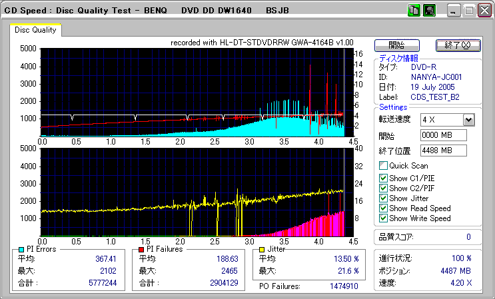The width and height of the screenshot is (495, 299).
Task: Click the yellow Jitter legend square
Action: pyautogui.click(x=262, y=249)
